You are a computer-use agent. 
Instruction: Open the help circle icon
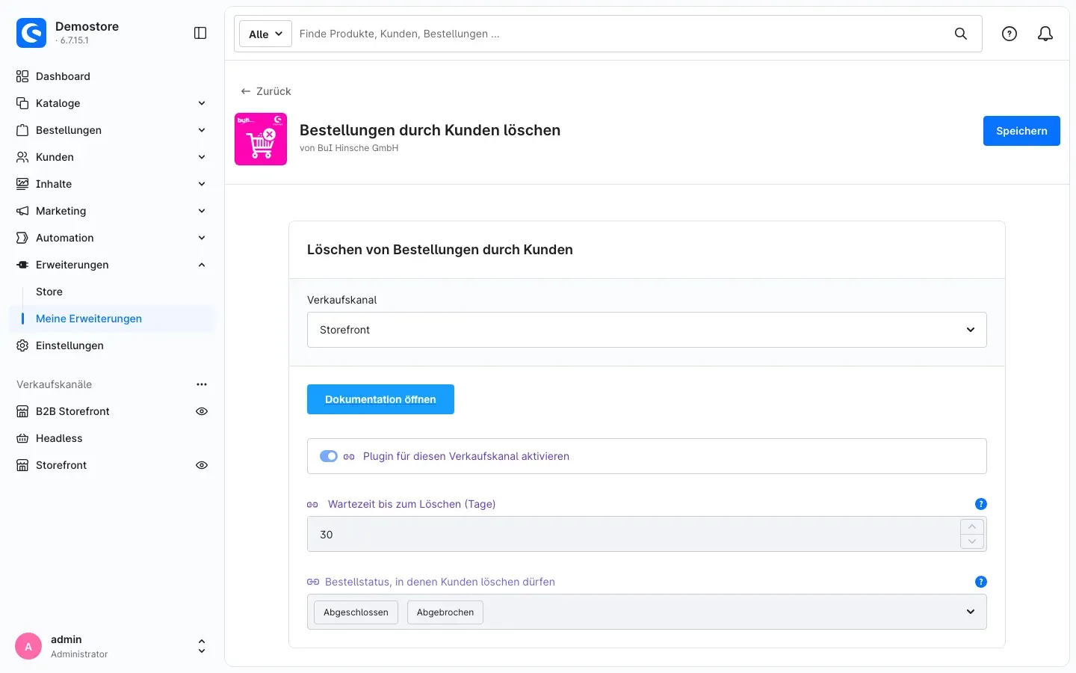[1009, 34]
